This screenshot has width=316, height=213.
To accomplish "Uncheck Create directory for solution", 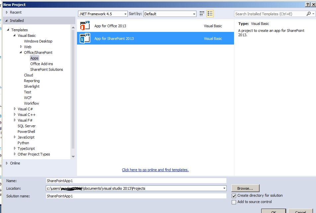I will (234, 196).
